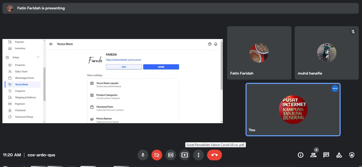Open the byfaredafatin.yezza.store link
Image resolution: width=362 pixels, height=167 pixels.
click(x=123, y=60)
